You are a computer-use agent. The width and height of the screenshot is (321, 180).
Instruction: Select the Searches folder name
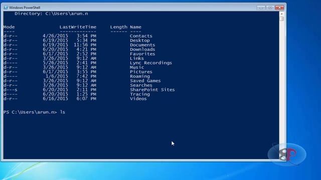click(141, 85)
